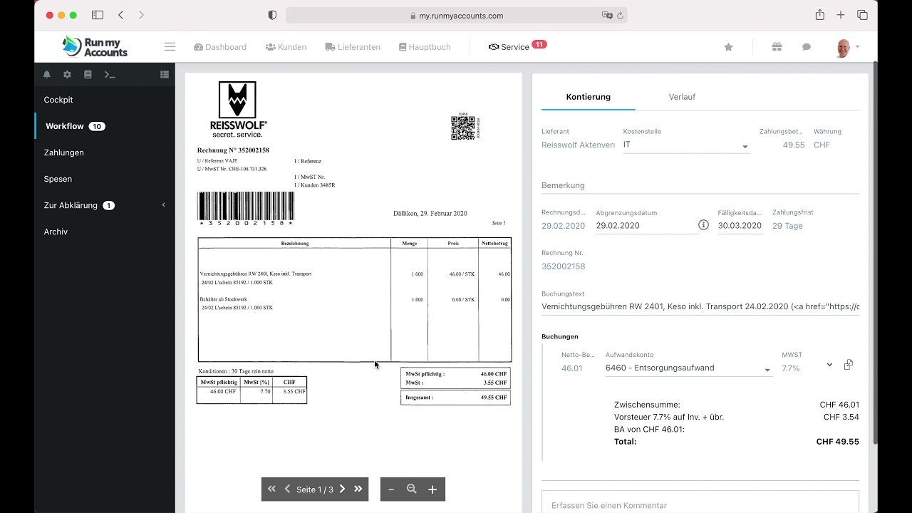Click Safari sidebar toggle icon
This screenshot has width=912, height=513.
click(98, 15)
